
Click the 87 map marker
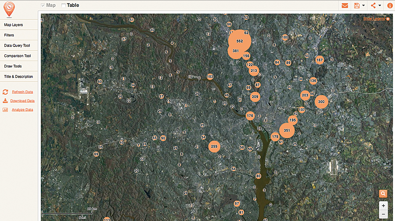point(257,85)
